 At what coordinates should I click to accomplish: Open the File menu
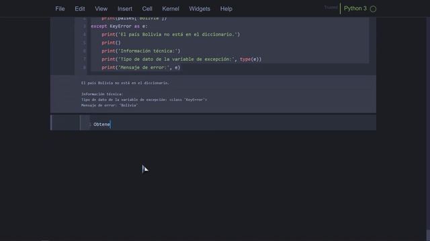tap(60, 9)
